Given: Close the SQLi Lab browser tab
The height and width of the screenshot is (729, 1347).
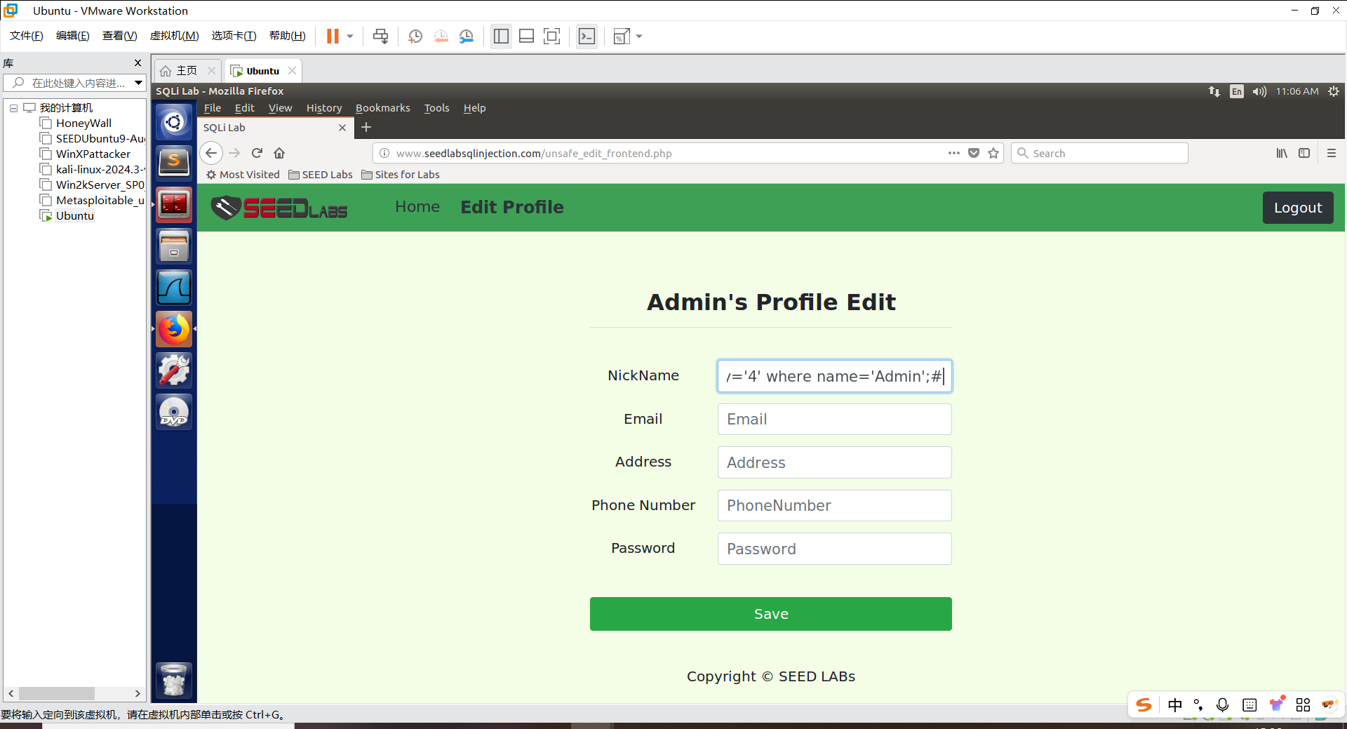Looking at the screenshot, I should click(x=342, y=128).
